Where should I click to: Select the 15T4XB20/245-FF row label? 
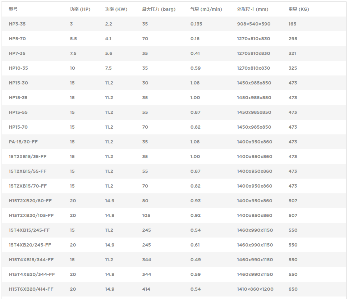pos(30,245)
